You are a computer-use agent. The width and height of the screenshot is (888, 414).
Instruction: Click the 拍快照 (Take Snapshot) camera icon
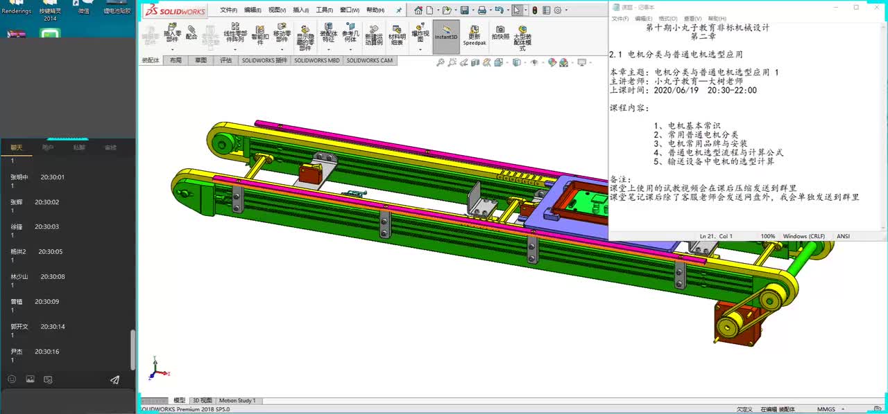pos(500,31)
